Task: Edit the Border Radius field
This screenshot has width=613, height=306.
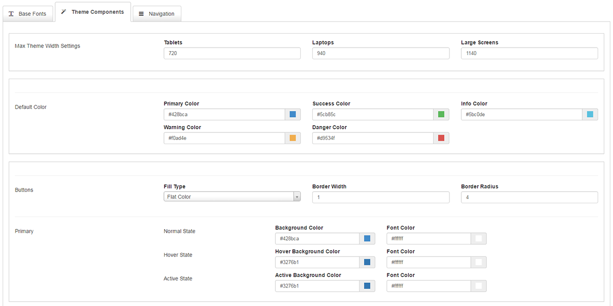Action: pos(529,197)
